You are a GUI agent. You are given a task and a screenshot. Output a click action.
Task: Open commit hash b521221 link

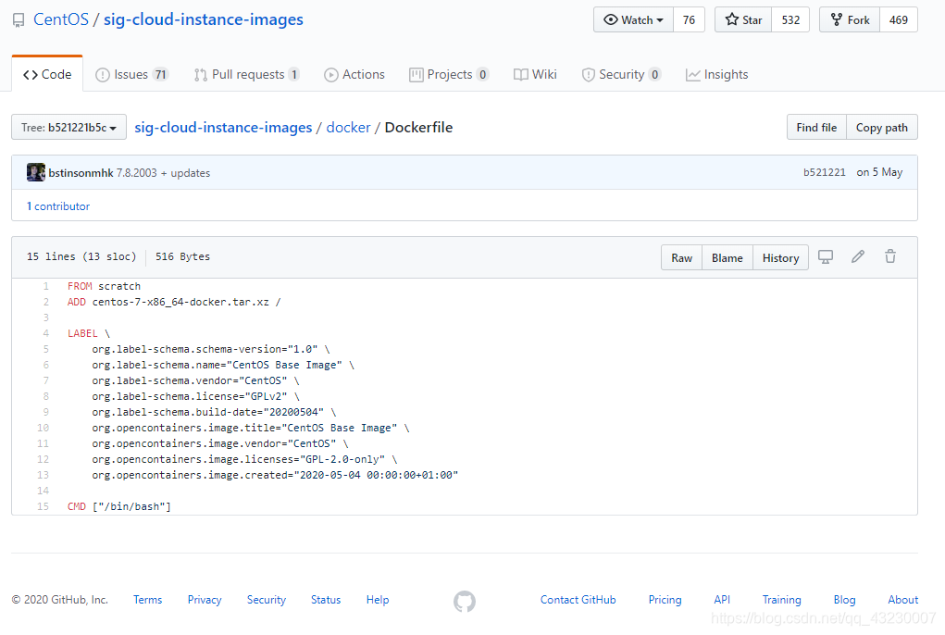[x=825, y=172]
